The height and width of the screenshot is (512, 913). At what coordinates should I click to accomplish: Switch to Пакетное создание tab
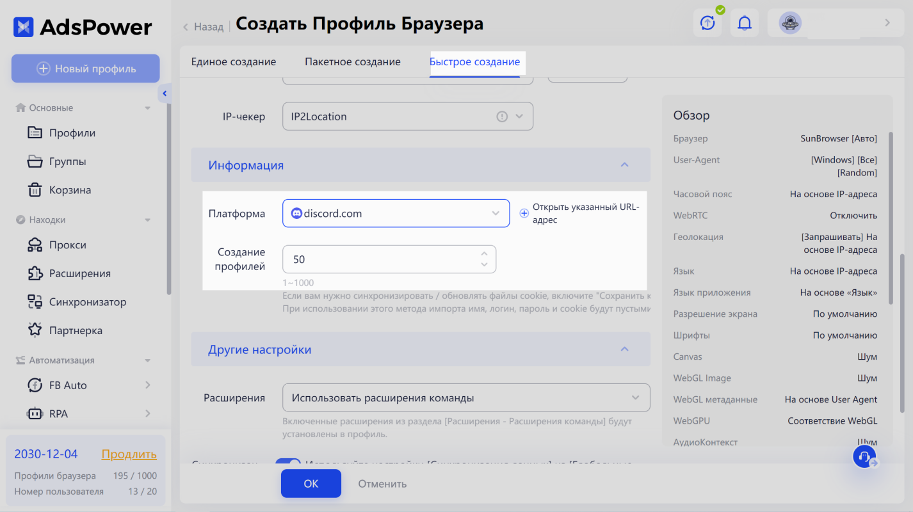coord(353,62)
